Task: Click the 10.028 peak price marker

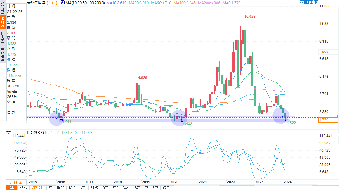Action: coord(250,16)
